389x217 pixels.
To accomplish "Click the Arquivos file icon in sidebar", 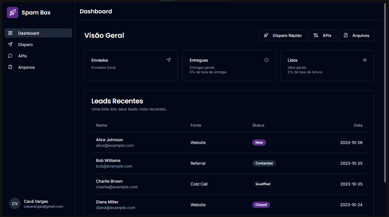I will [x=10, y=67].
